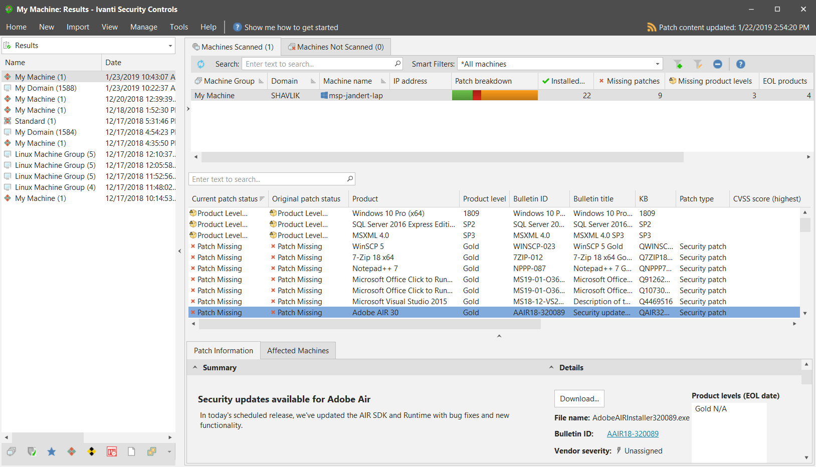
Task: Click the lightning icon next to Unassigned severity
Action: 619,450
